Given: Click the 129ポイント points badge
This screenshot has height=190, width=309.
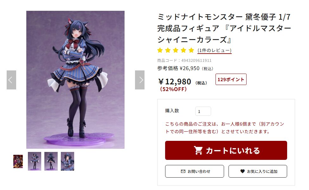Looking at the screenshot, I should (231, 79).
